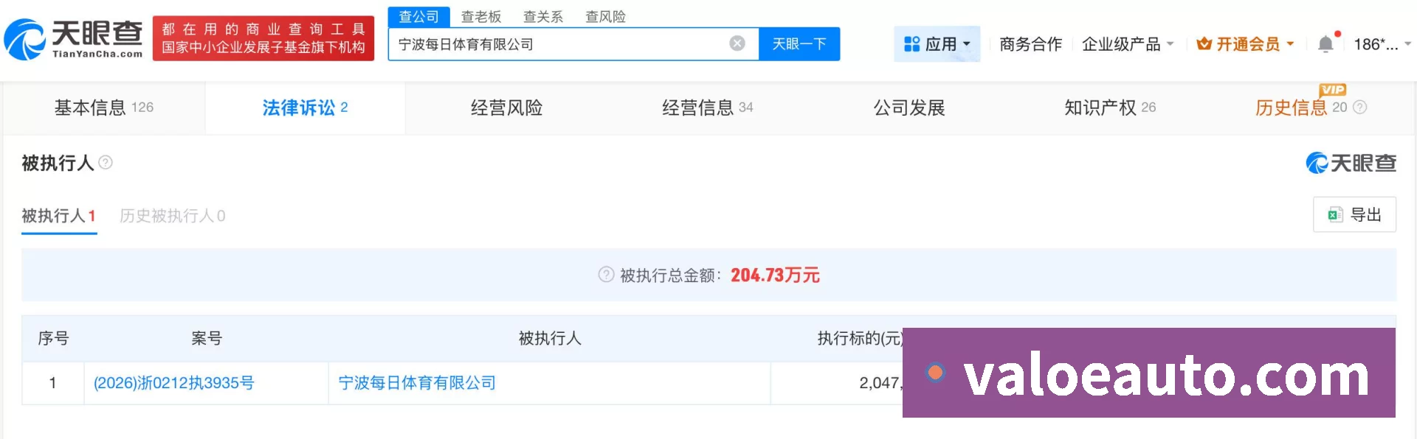Expand the 应用 dropdown arrow
This screenshot has width=1417, height=439.
(967, 44)
